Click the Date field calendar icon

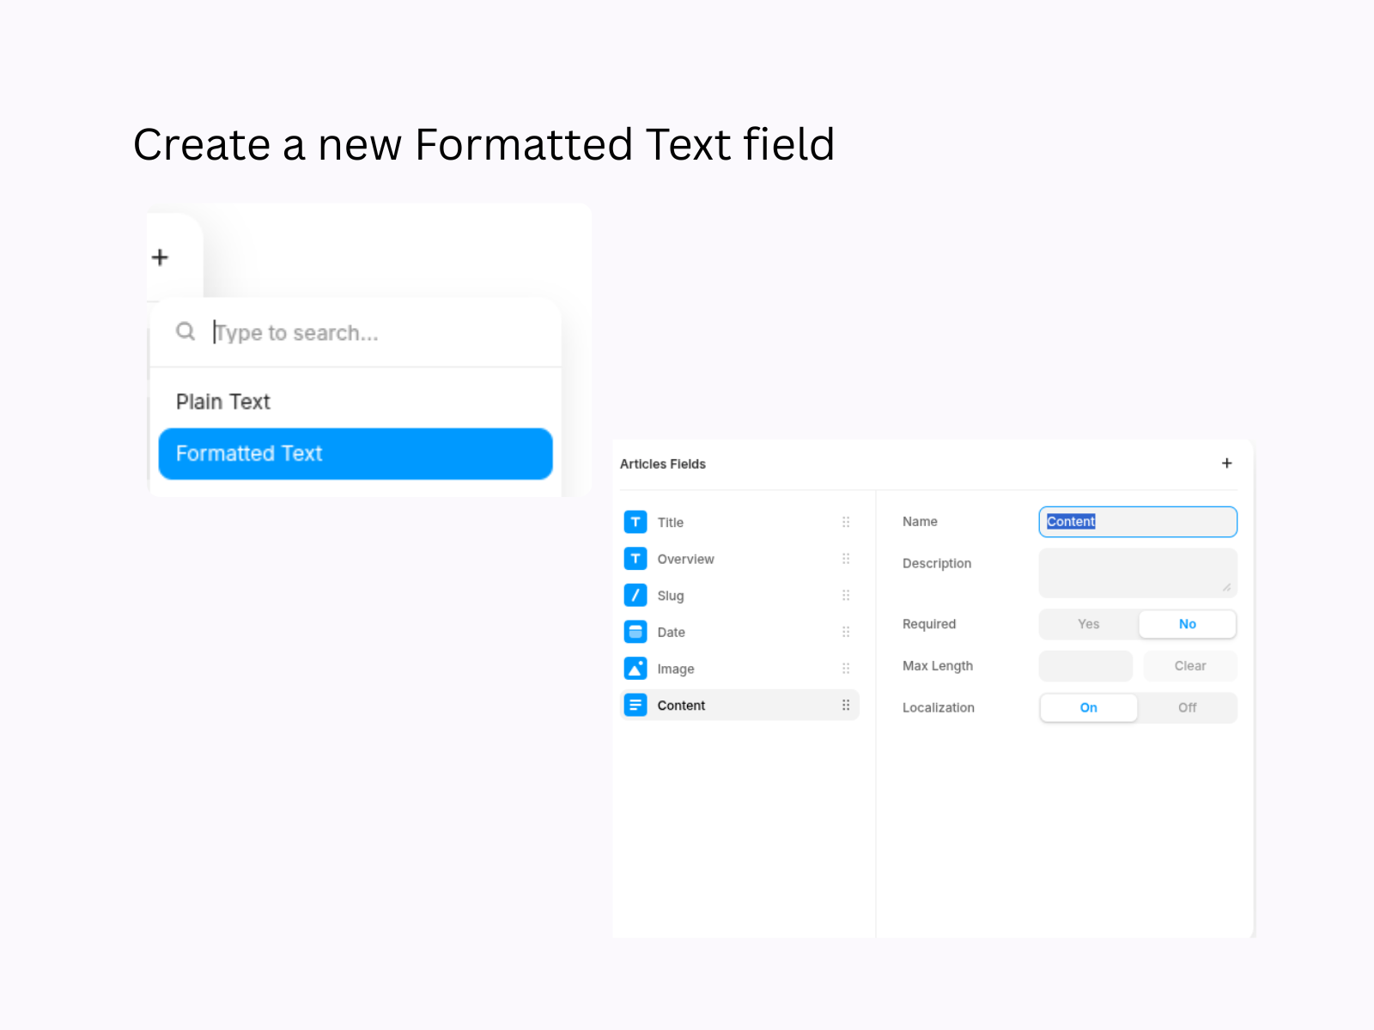pyautogui.click(x=635, y=632)
